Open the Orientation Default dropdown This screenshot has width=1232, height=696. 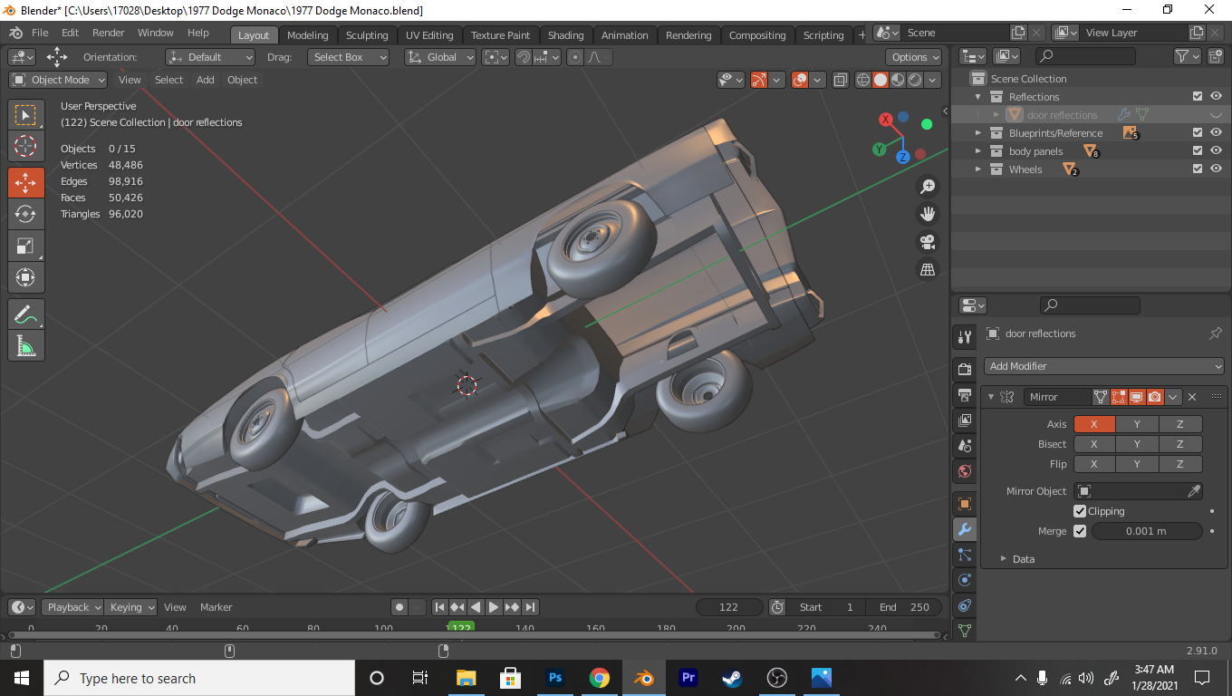pyautogui.click(x=210, y=57)
